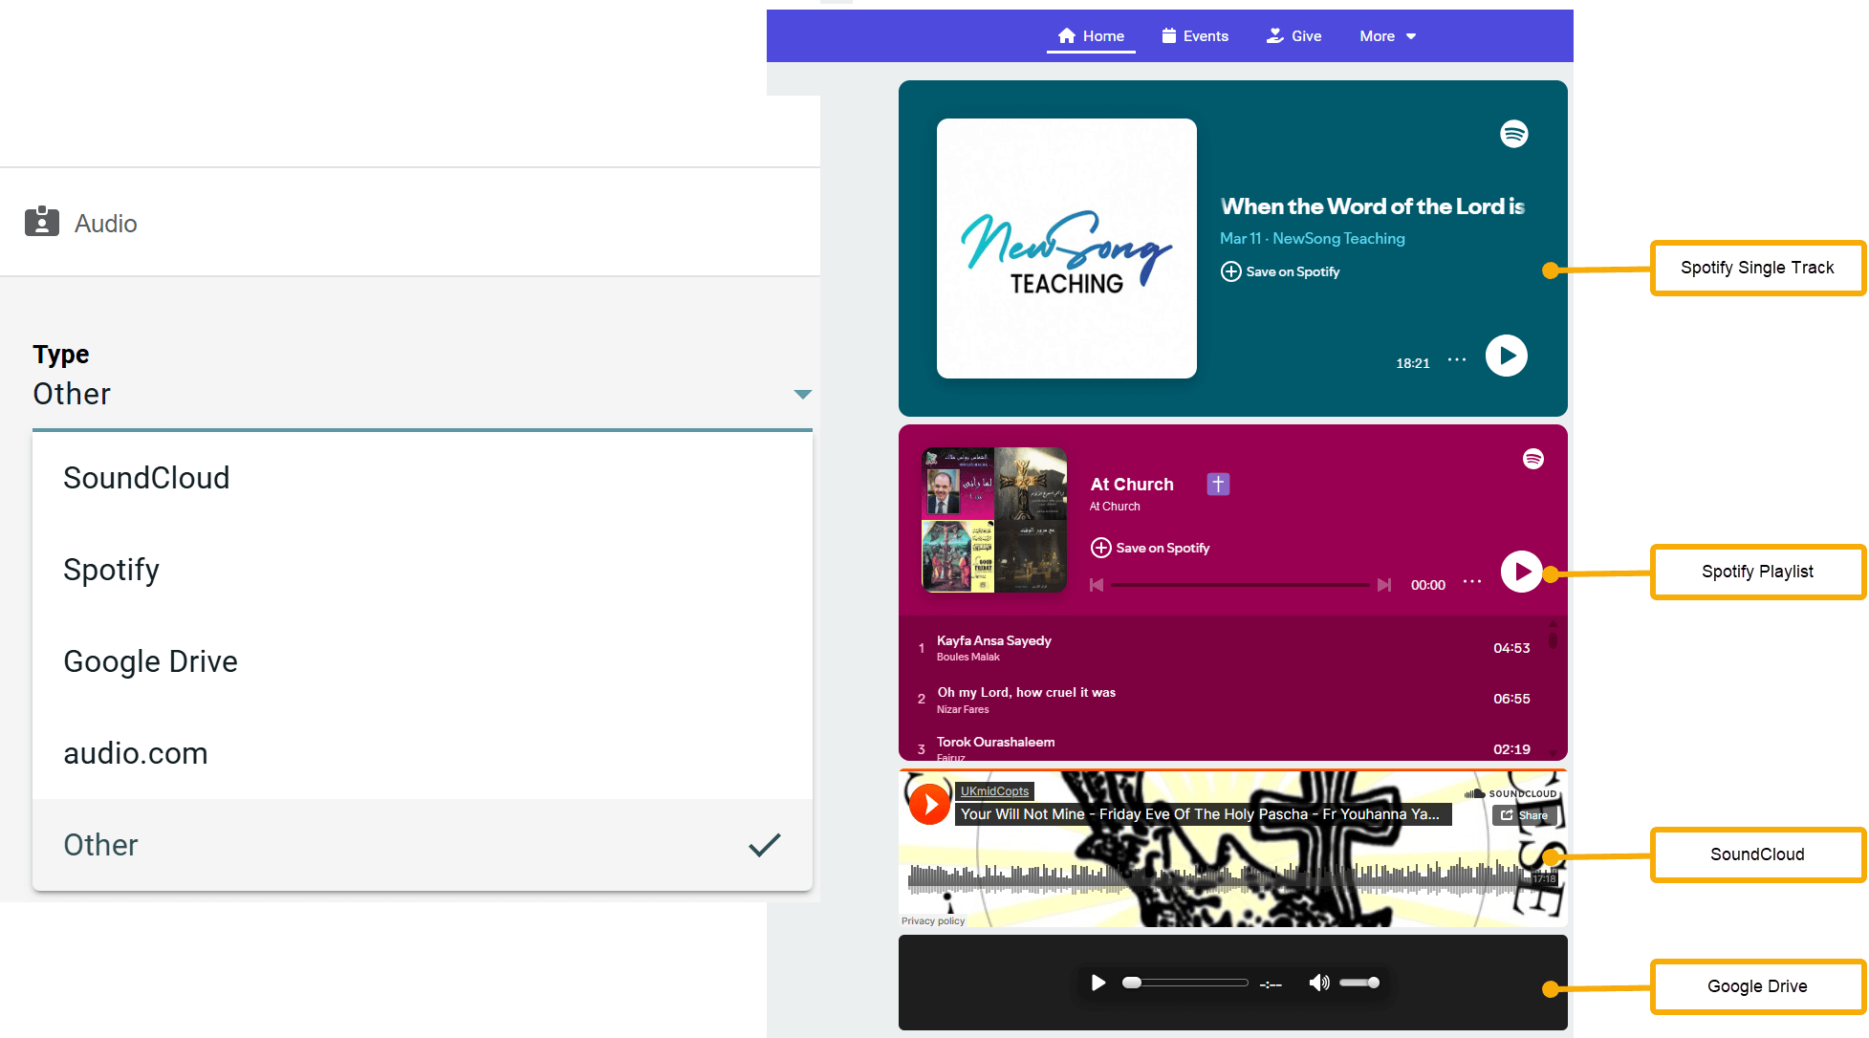Mute the Google Drive audio player
This screenshot has width=1869, height=1038.
tap(1319, 983)
